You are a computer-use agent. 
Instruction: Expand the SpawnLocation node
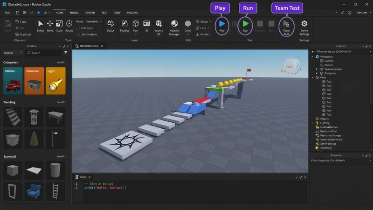317,69
